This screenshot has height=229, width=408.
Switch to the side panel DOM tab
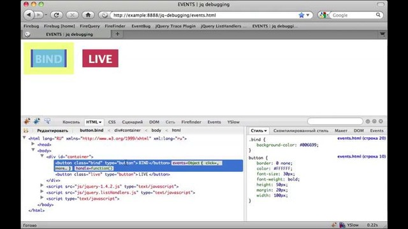[x=358, y=130]
